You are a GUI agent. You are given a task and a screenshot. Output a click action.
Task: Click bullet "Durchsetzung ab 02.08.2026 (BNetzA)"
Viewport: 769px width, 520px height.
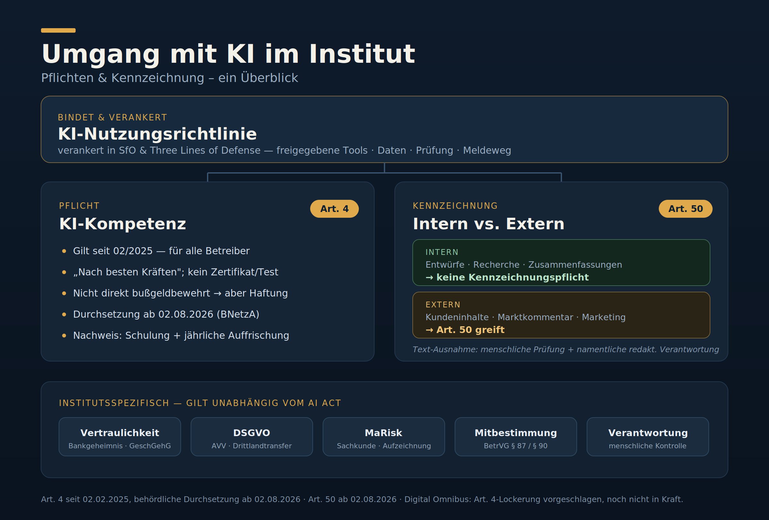tap(166, 314)
